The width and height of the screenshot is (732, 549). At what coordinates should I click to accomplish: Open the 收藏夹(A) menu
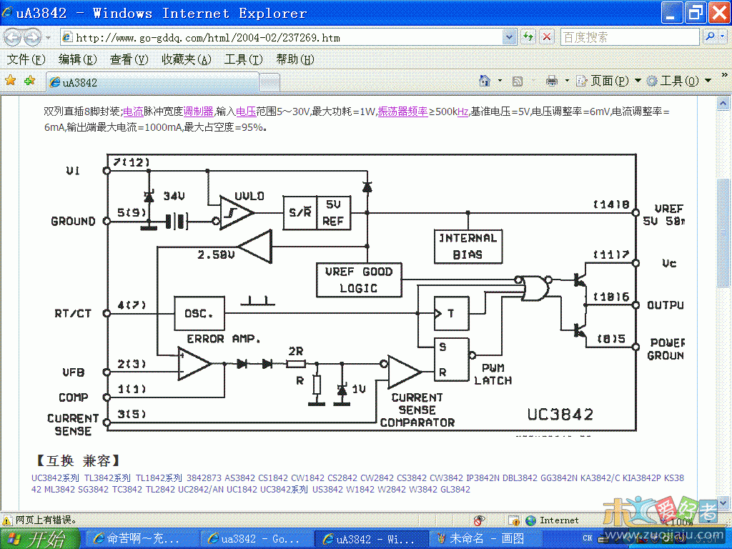click(x=187, y=60)
